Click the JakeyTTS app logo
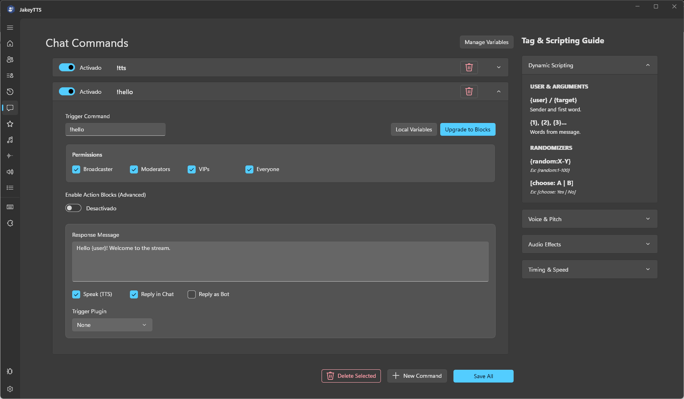 (11, 9)
